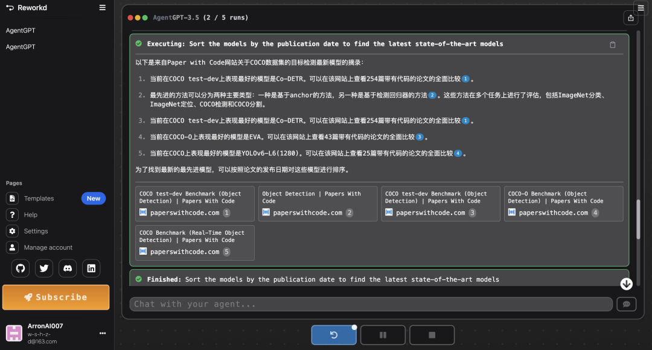
Task: Click the Templates page icon
Action: pyautogui.click(x=12, y=199)
